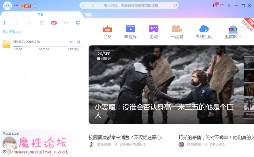Image resolution: width=254 pixels, height=157 pixels.
Task: Add a new download task with plus icon
Action: point(4,23)
